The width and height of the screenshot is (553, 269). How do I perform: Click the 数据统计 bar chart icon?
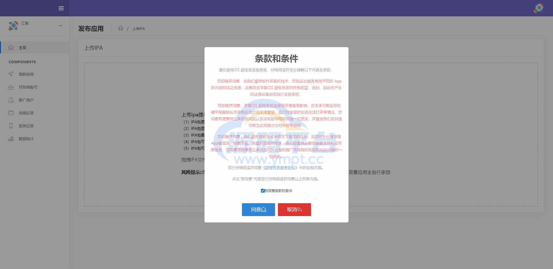11,139
